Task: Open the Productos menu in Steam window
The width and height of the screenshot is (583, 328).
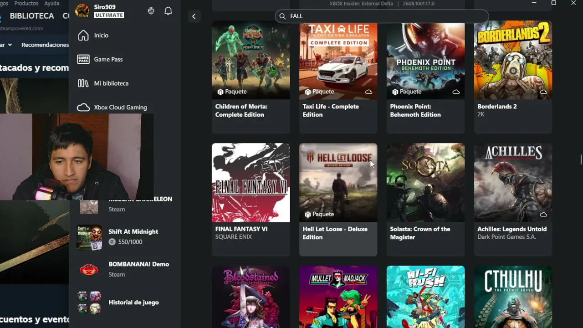Action: [26, 3]
